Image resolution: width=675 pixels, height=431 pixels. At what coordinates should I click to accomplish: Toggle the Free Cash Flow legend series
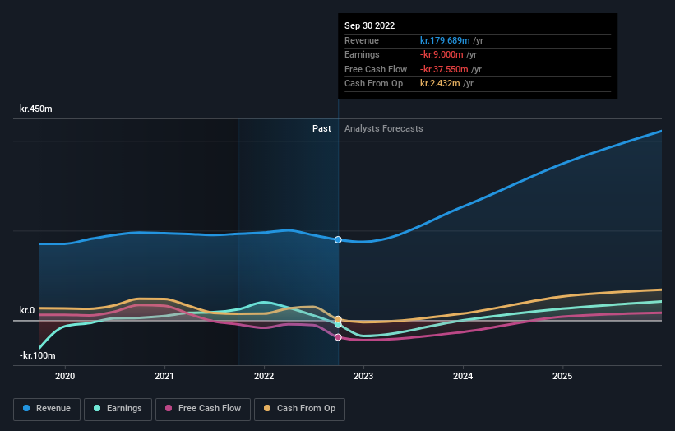[203, 409]
